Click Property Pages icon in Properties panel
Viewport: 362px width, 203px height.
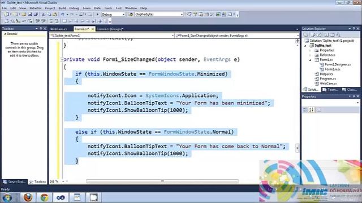(319, 110)
